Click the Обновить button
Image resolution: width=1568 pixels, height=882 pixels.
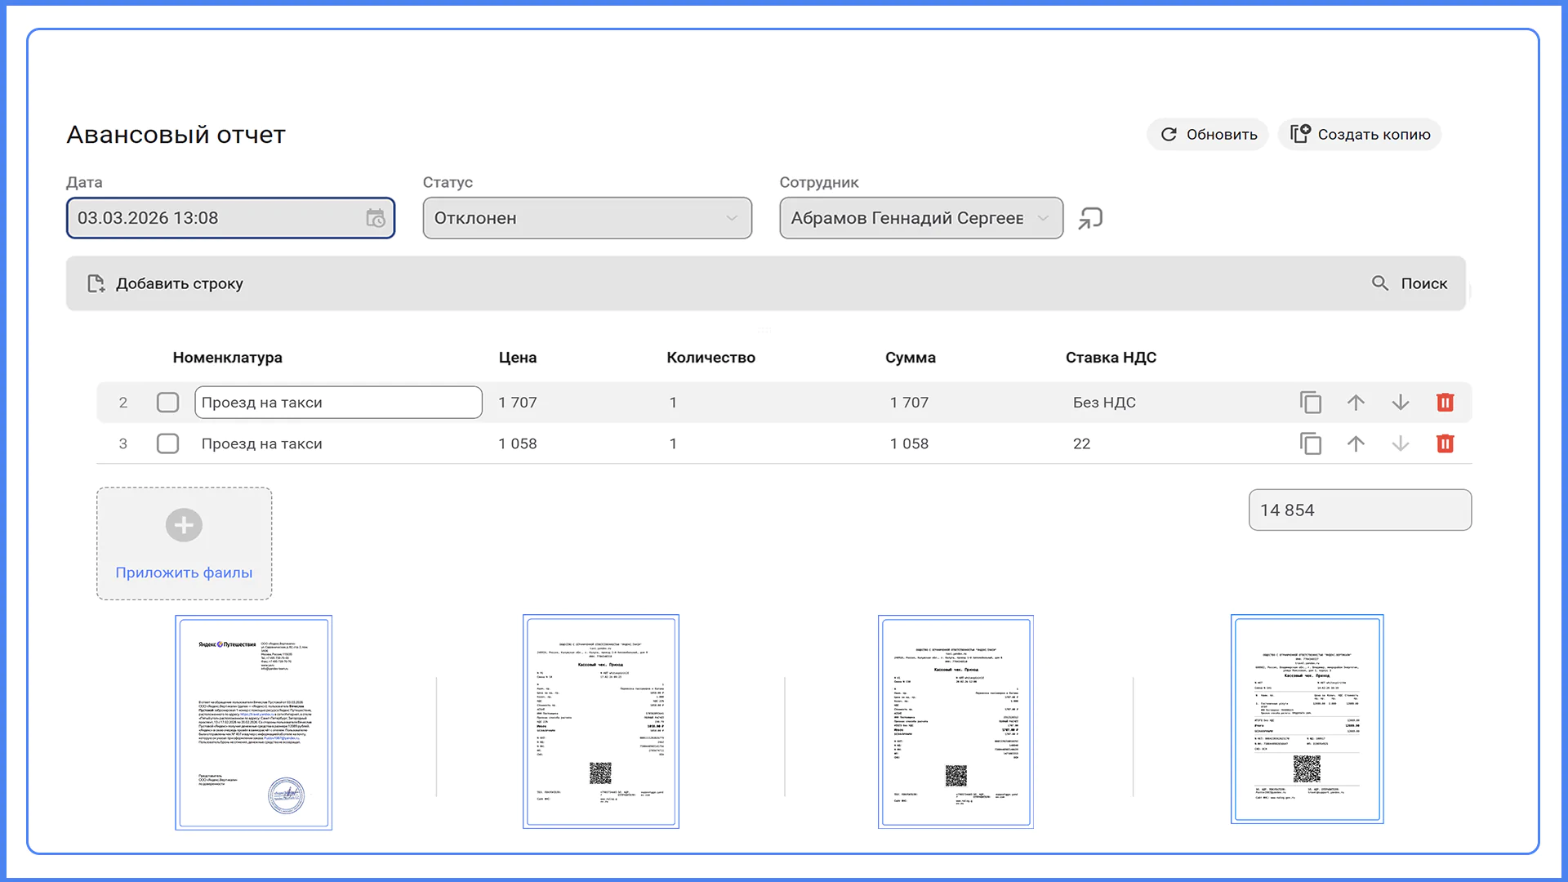pos(1208,134)
